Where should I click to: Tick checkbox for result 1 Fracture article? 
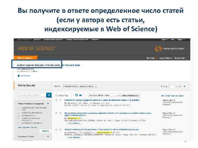(x=56, y=100)
